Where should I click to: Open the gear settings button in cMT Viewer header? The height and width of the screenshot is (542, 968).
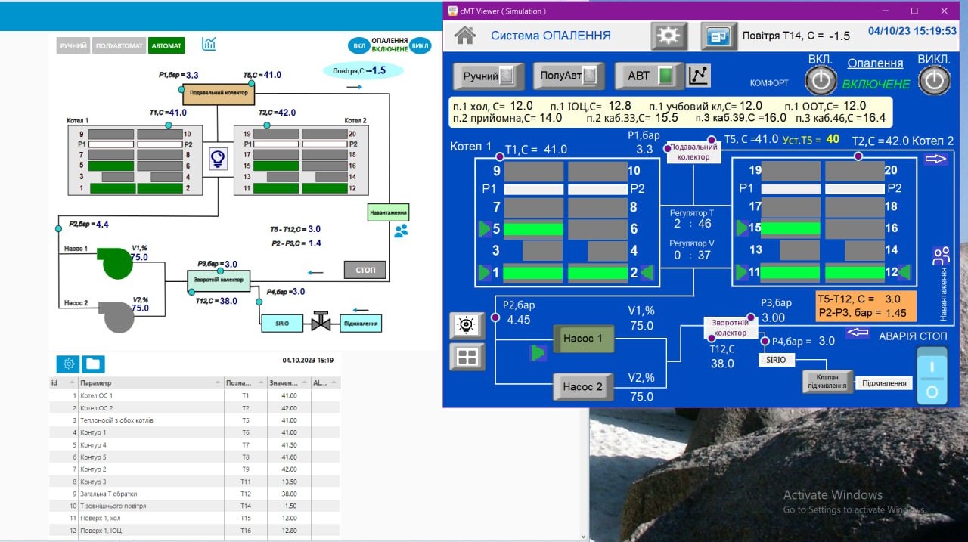click(x=668, y=36)
